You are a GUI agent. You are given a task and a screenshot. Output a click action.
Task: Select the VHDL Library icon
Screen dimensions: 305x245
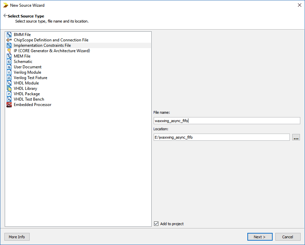point(9,89)
